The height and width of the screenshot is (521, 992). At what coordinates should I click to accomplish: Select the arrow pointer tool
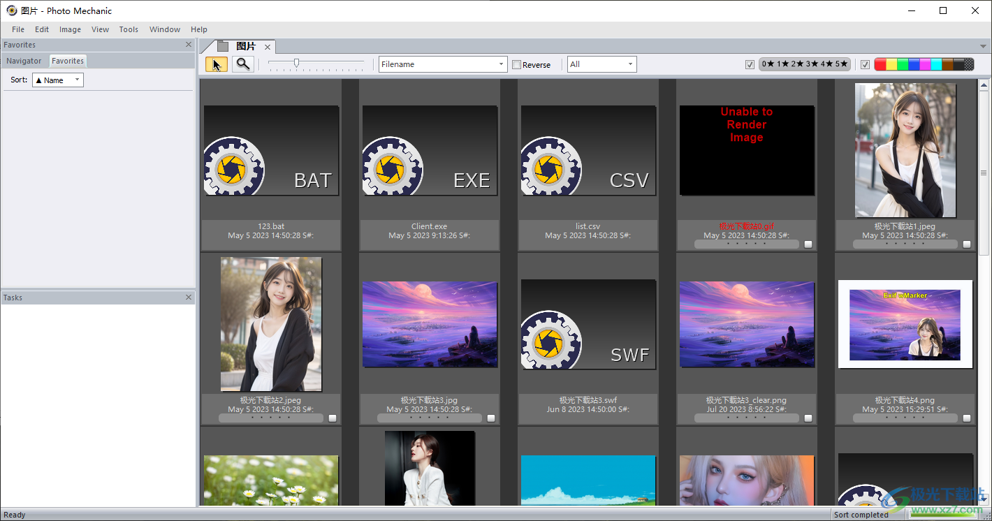(217, 64)
